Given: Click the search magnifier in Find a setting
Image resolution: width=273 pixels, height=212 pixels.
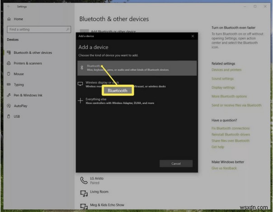Looking at the screenshot, I should tap(68, 29).
